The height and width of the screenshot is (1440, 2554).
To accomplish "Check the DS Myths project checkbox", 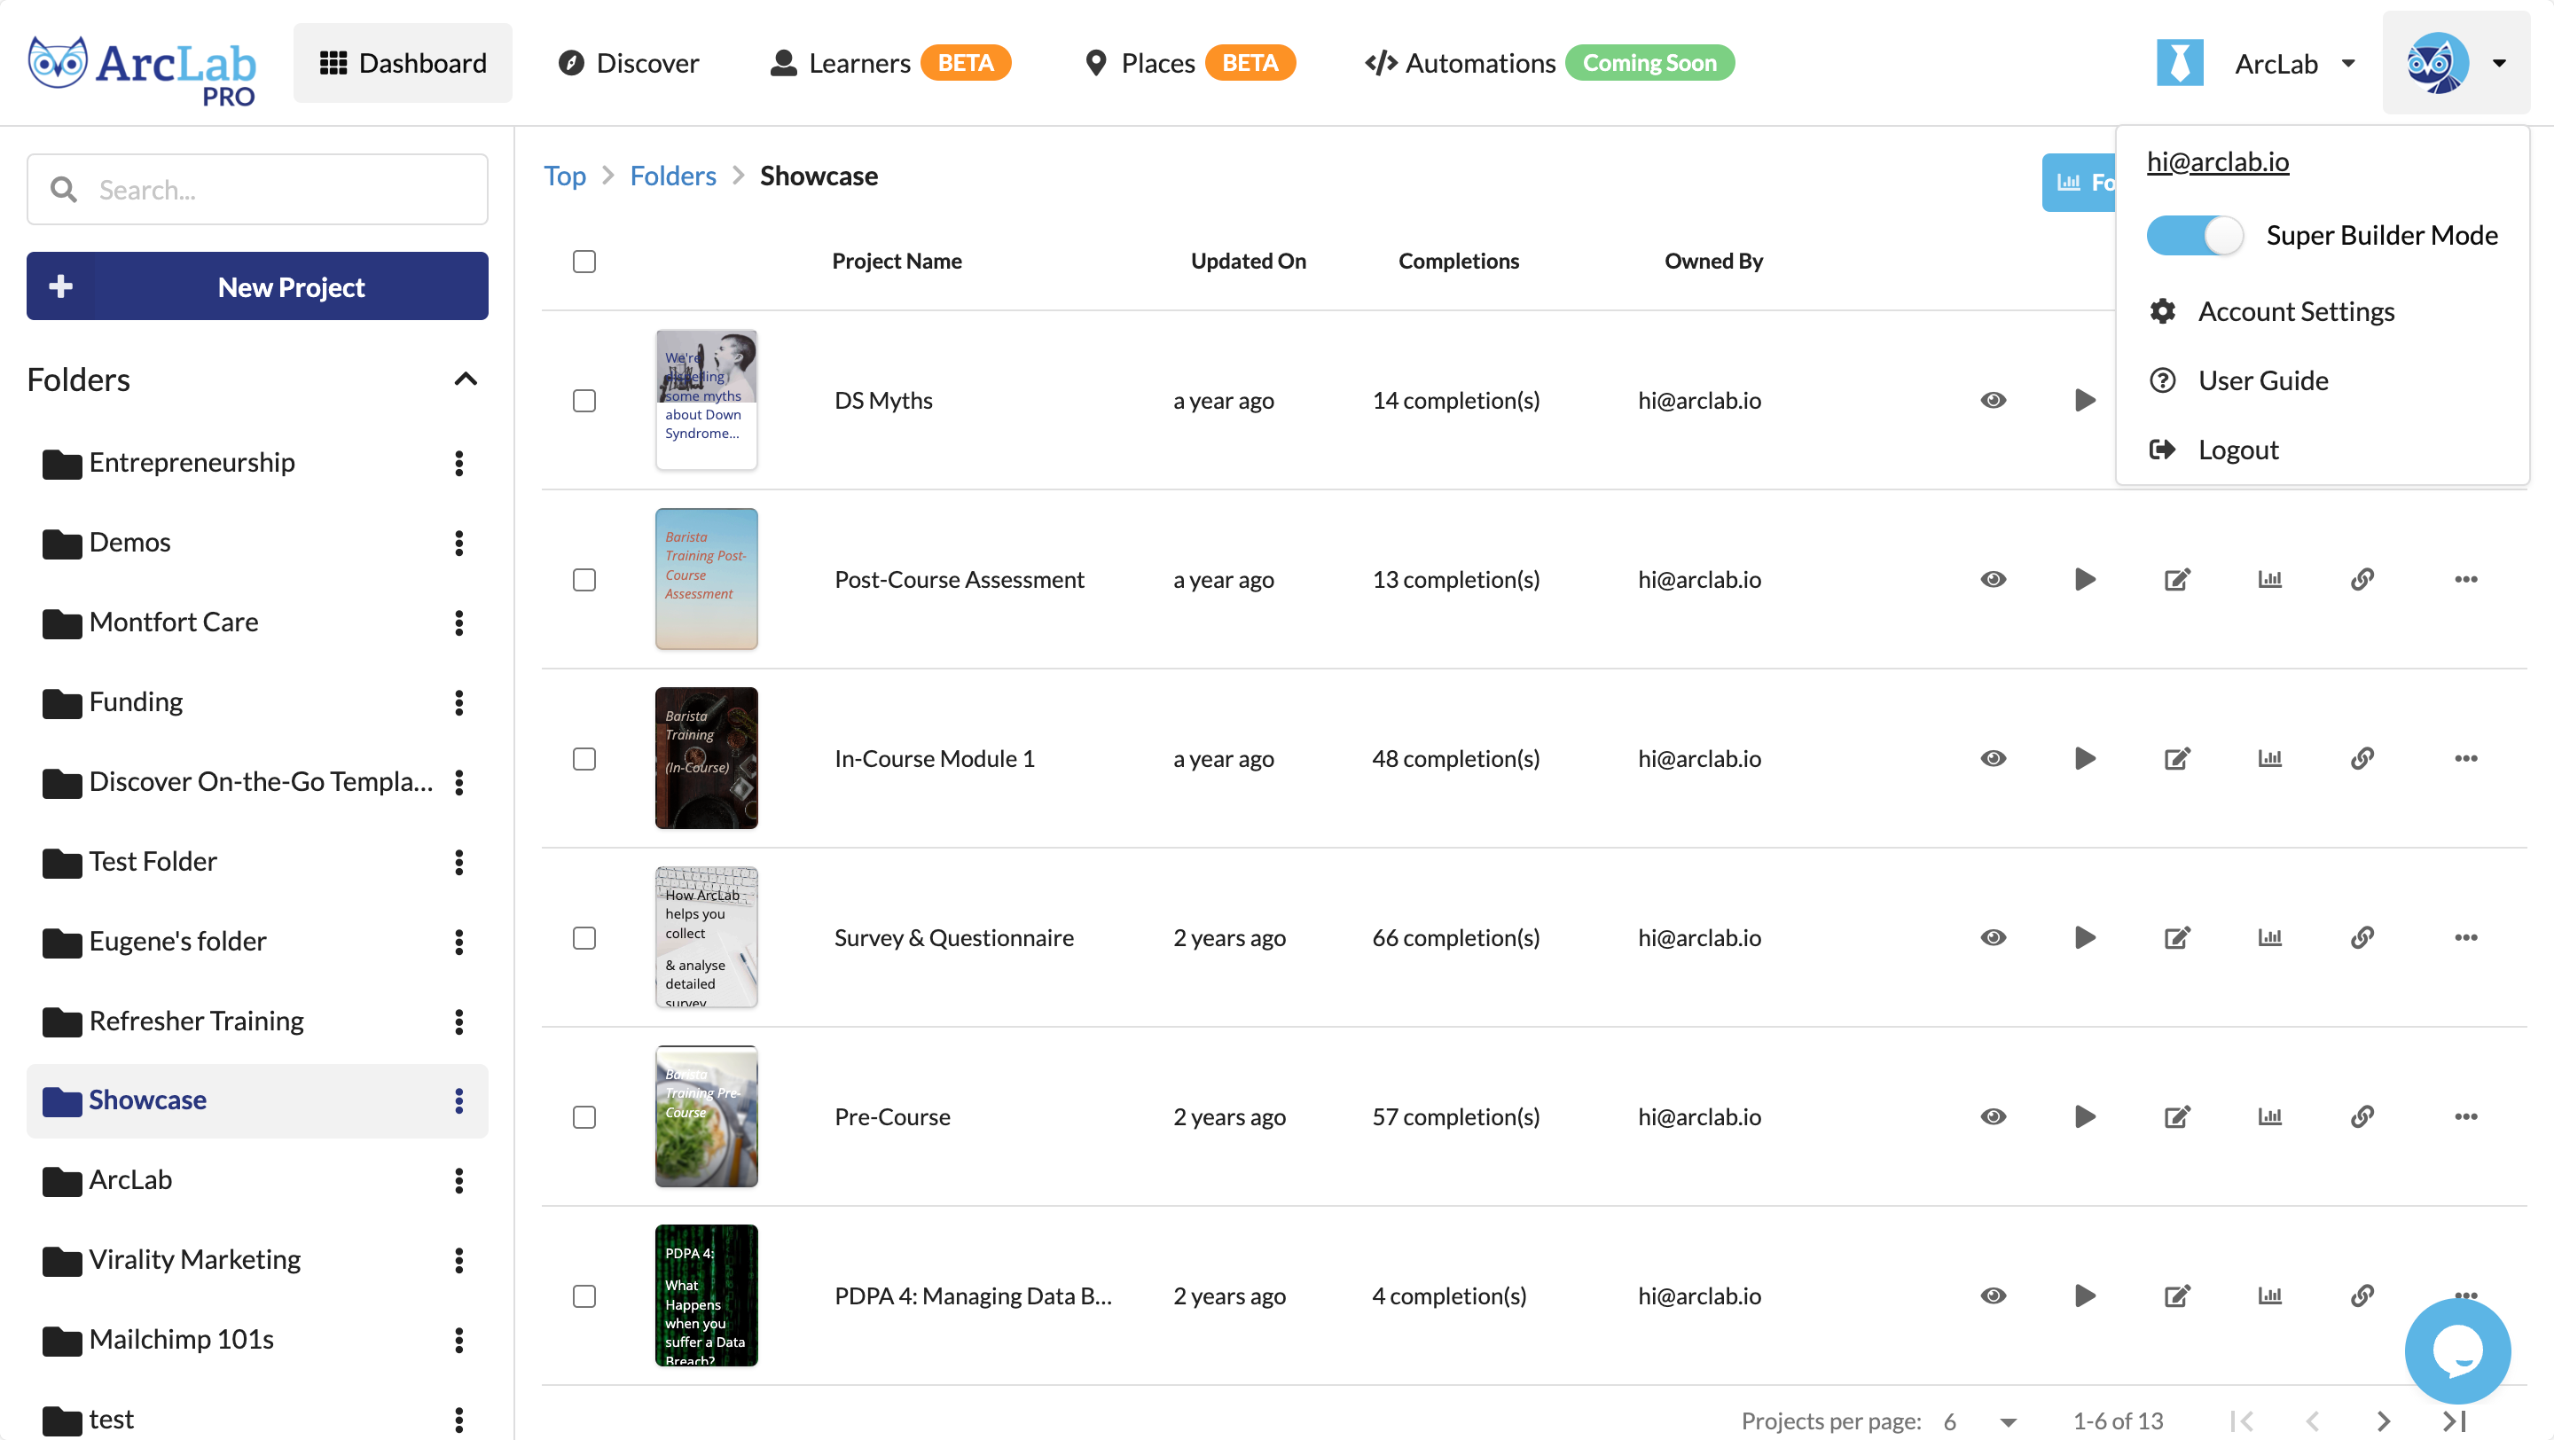I will [x=584, y=401].
